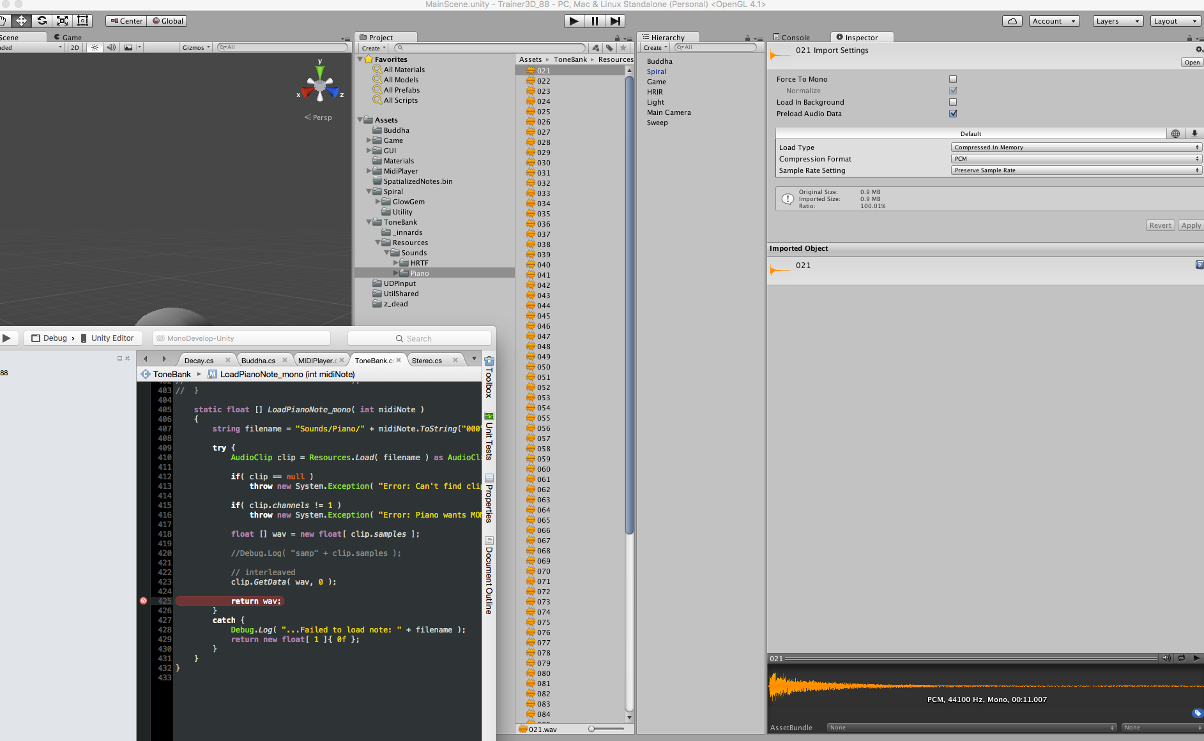Search by label icon in Project panel

coord(609,48)
